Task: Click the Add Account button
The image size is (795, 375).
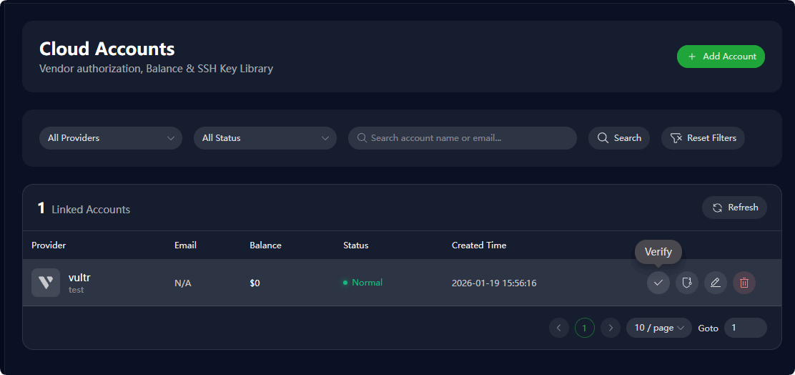Action: click(721, 57)
